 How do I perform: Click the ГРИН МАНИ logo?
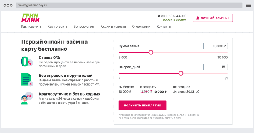coord(31,18)
